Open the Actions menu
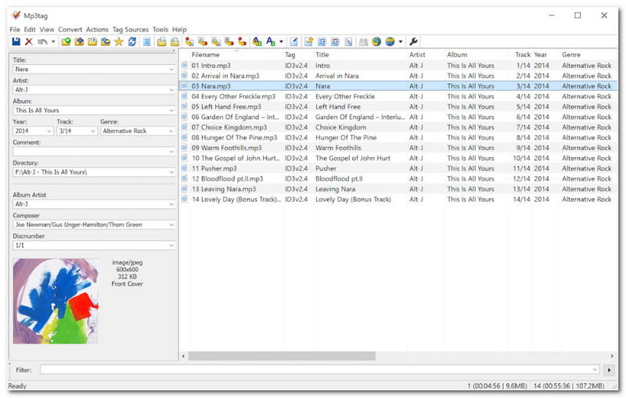Viewport: 626px width, 398px height. (x=97, y=30)
